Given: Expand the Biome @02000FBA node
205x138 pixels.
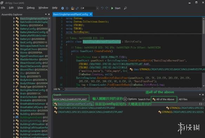Looking at the screenshot, I should coord(14,52).
